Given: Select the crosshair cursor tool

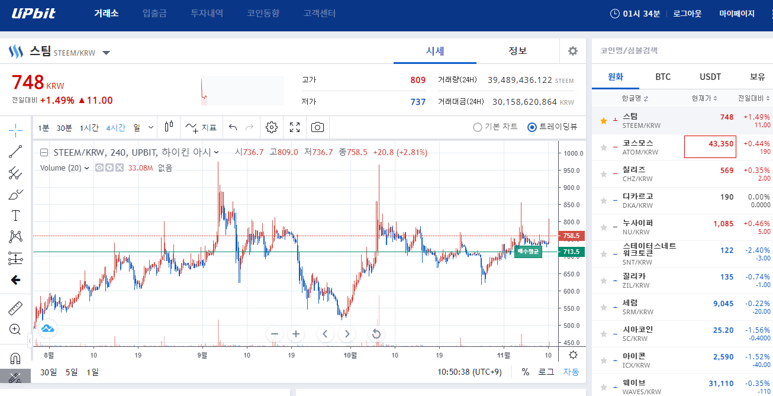Looking at the screenshot, I should coord(15,129).
